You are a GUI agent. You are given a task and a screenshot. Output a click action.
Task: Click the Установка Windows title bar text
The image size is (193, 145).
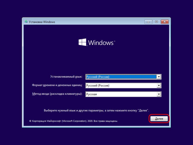pos(42,22)
